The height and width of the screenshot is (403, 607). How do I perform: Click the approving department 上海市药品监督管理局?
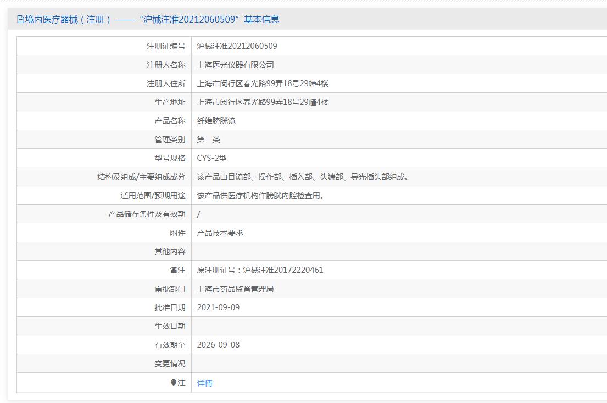pos(235,289)
